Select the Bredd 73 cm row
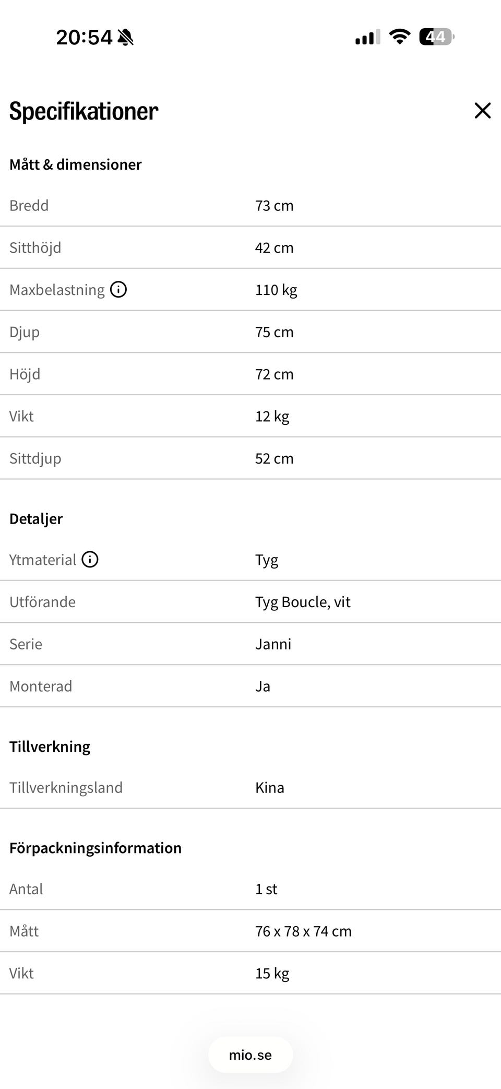Screen dimensions: 501x1089 pyautogui.click(x=250, y=206)
